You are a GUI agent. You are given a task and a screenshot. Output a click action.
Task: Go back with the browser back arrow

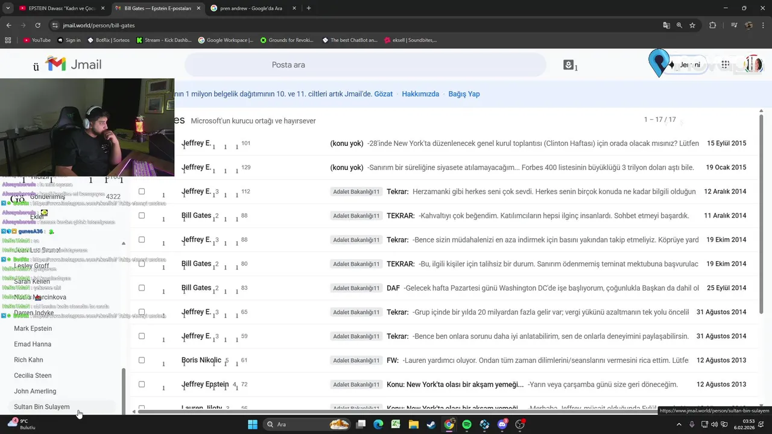point(8,25)
